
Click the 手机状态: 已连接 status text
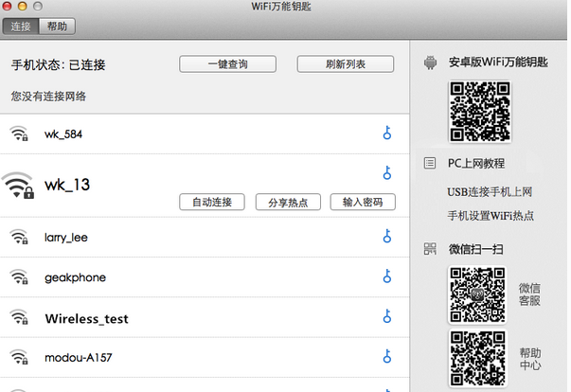(59, 65)
